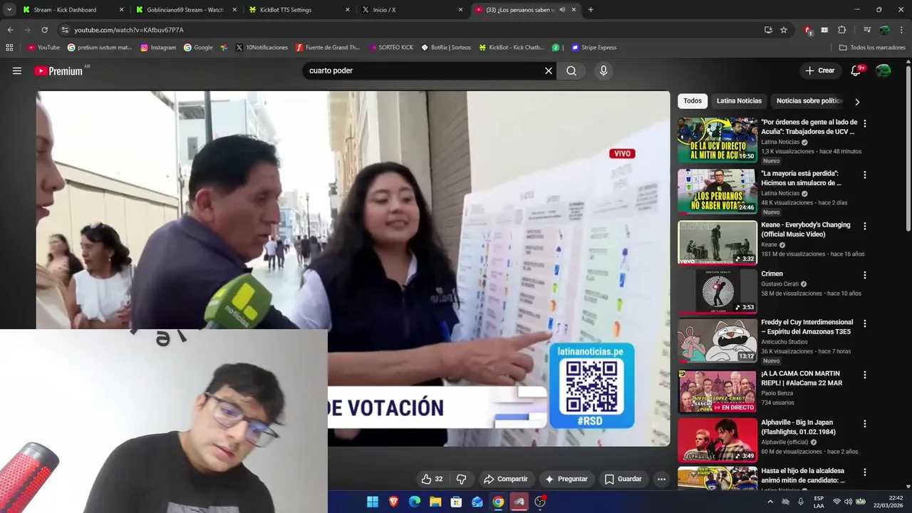Open the YouTube guide hamburger menu
The image size is (912, 513).
[x=17, y=71]
